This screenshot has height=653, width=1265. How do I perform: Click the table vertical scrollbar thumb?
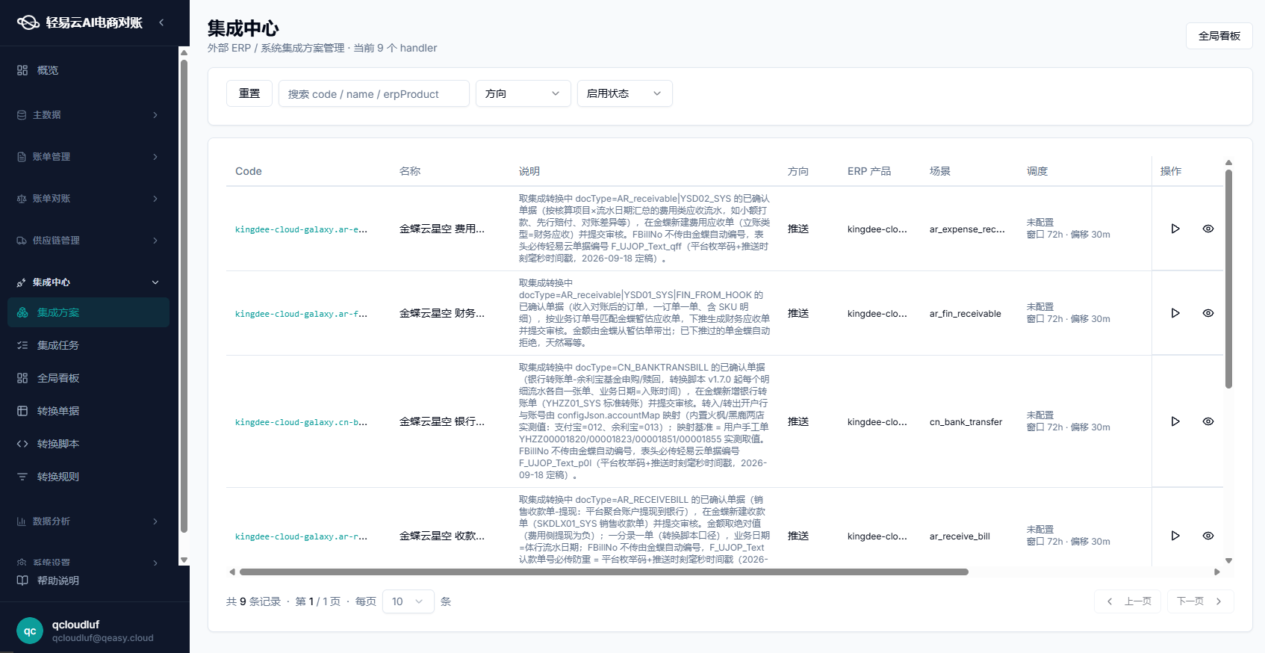1228,279
